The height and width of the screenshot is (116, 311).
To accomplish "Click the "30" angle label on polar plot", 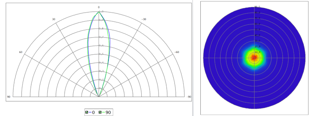I will pos(54,19).
